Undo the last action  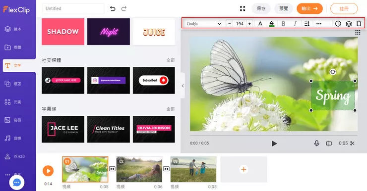(x=113, y=8)
